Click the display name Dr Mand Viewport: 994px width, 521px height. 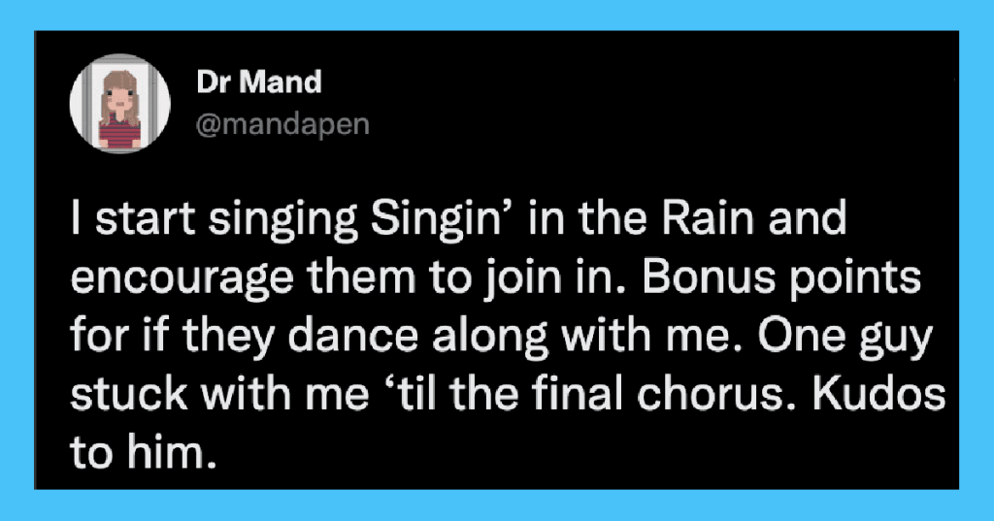point(258,82)
